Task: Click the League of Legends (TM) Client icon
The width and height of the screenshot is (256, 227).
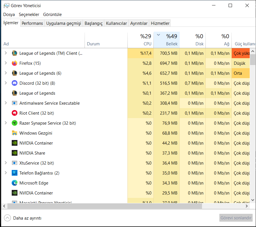Action: coord(15,53)
